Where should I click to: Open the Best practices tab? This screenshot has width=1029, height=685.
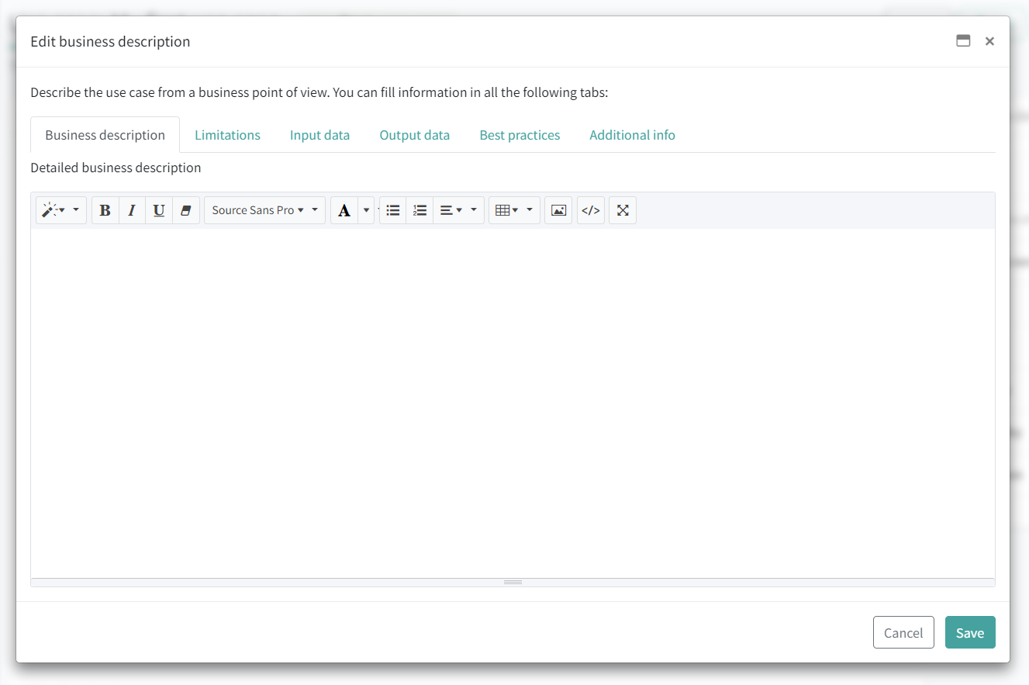tap(520, 135)
